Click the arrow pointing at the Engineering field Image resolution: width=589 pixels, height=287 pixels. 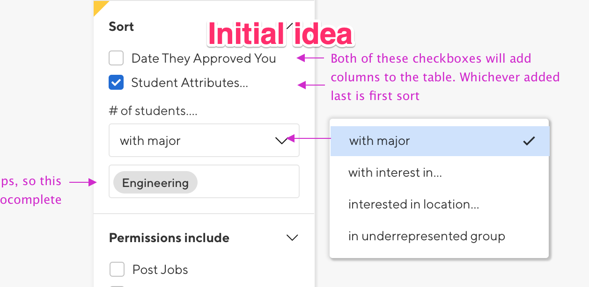click(x=82, y=183)
